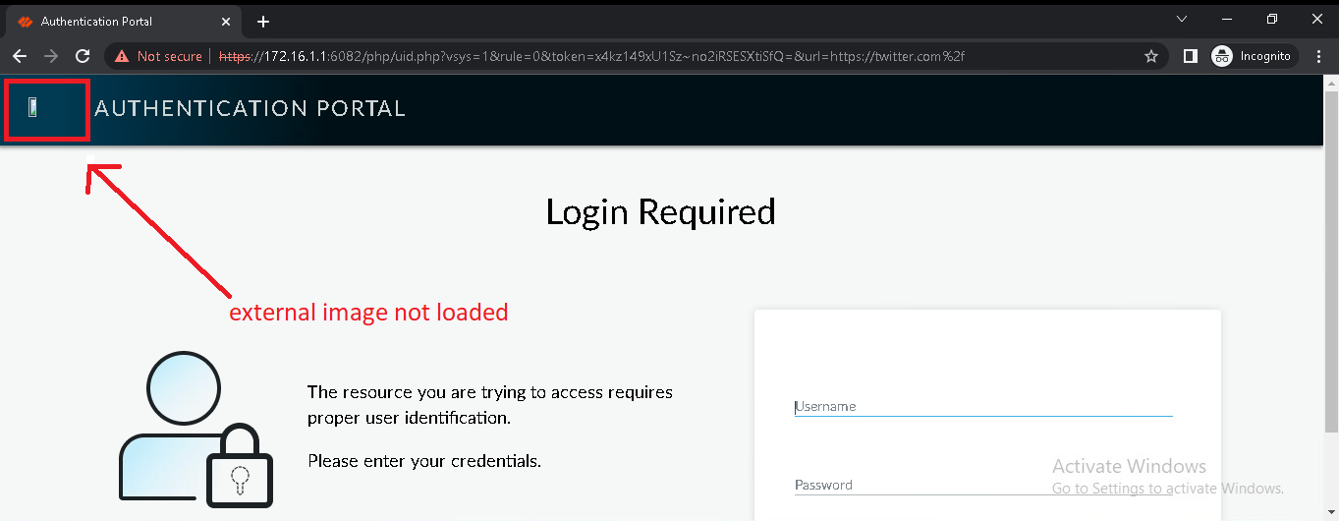Click the address bar URL
1339x521 pixels.
[x=589, y=56]
